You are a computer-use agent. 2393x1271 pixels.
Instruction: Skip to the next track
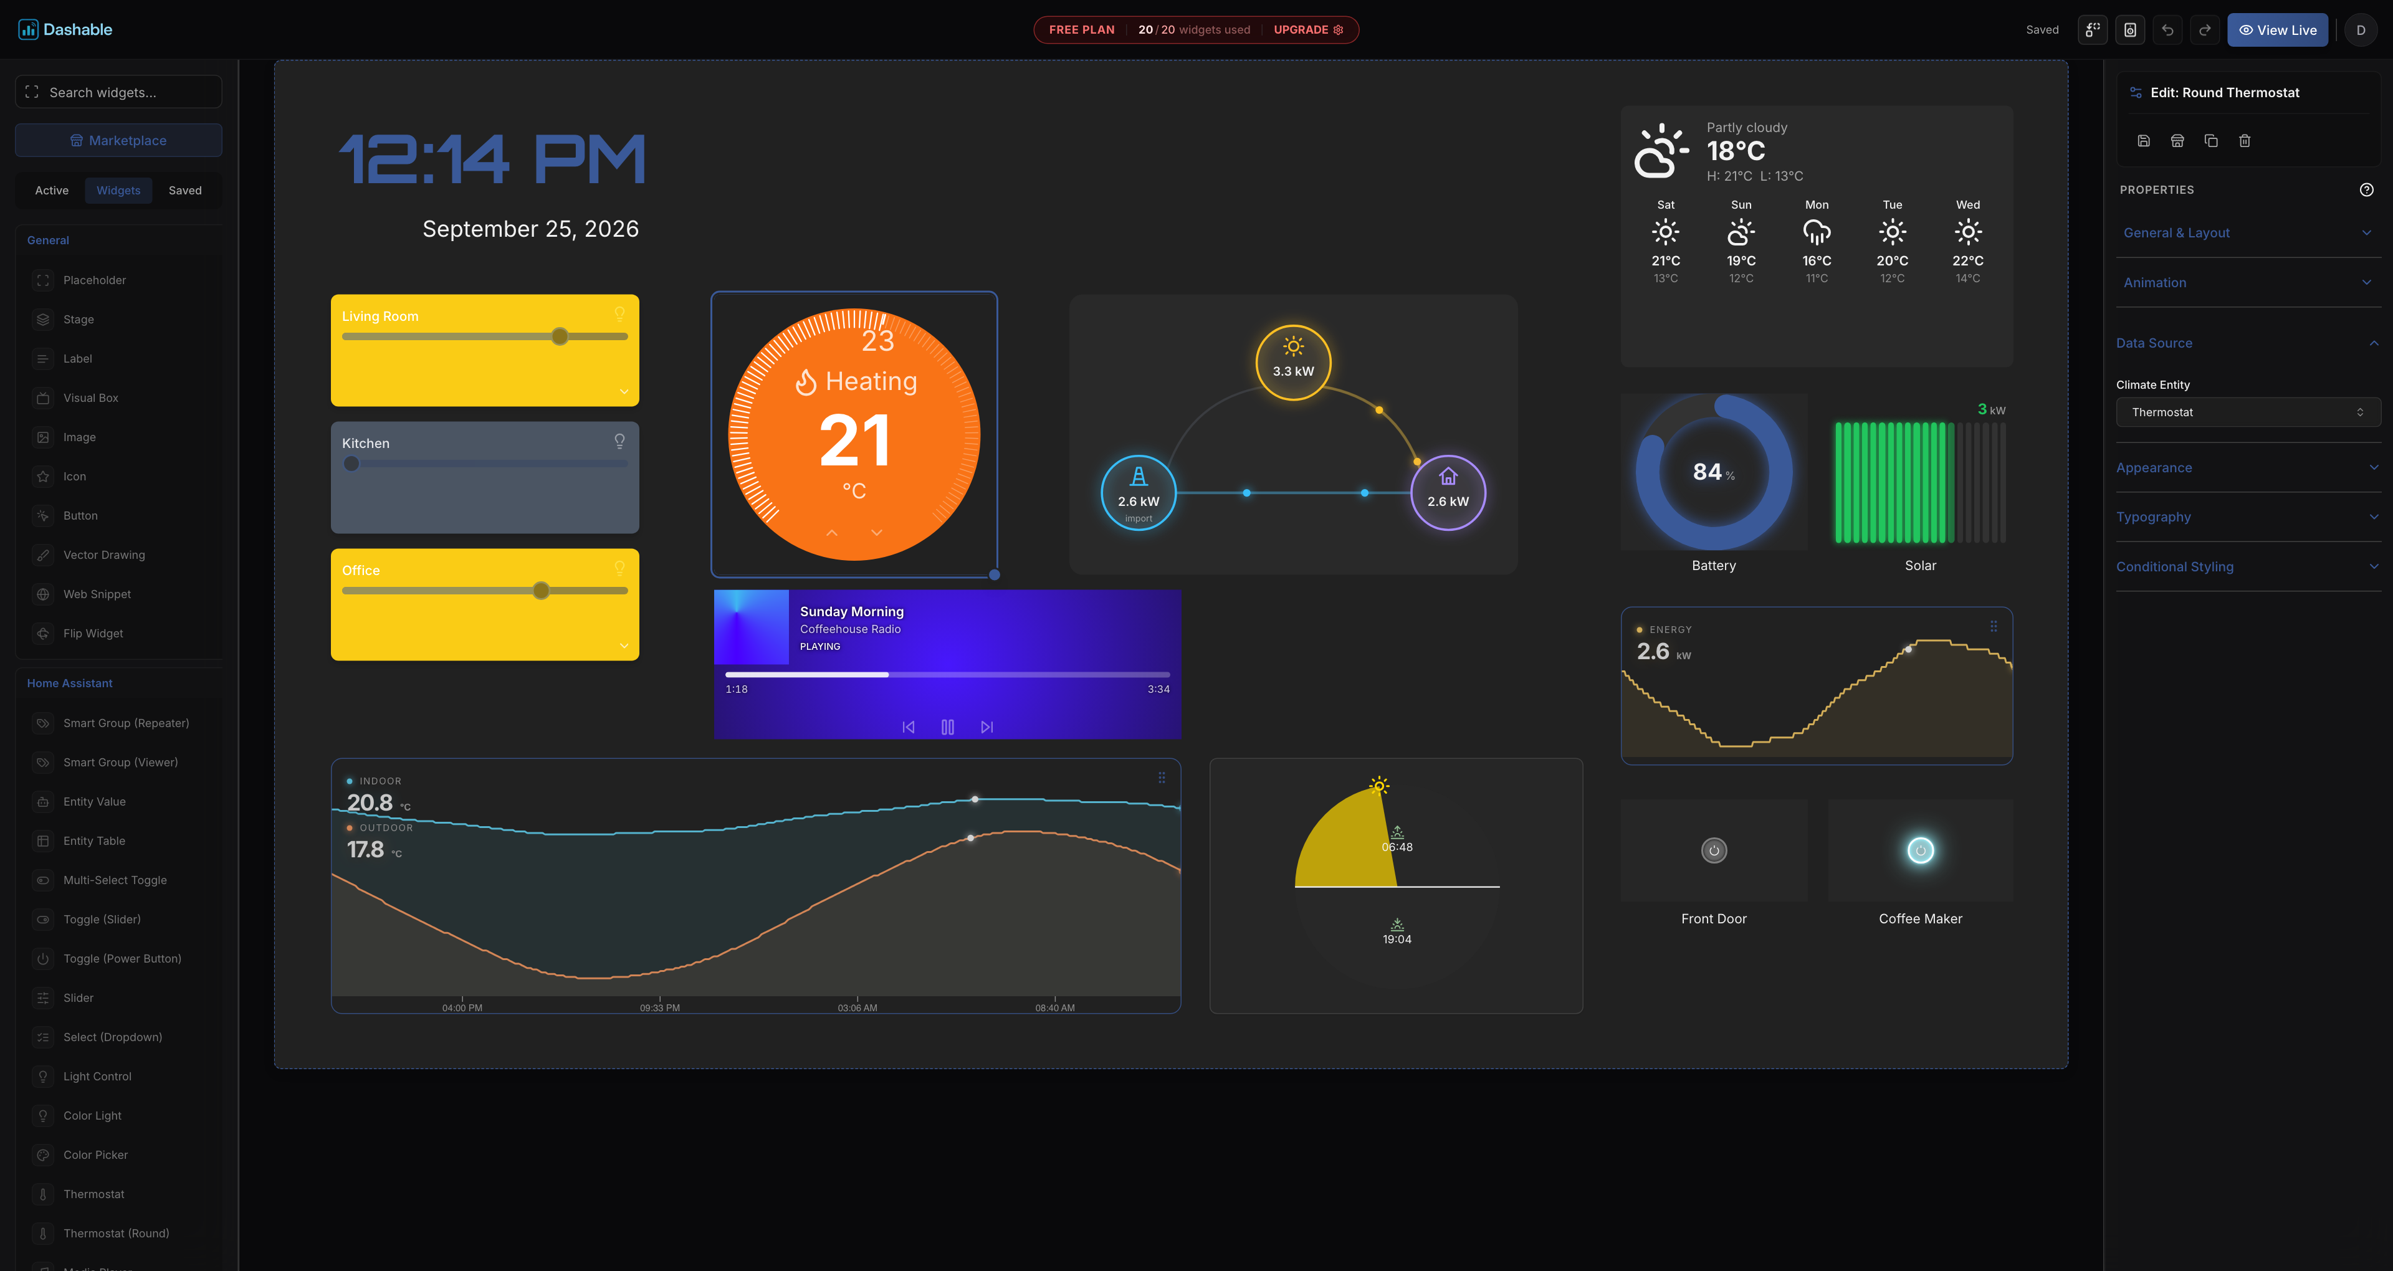click(x=986, y=728)
